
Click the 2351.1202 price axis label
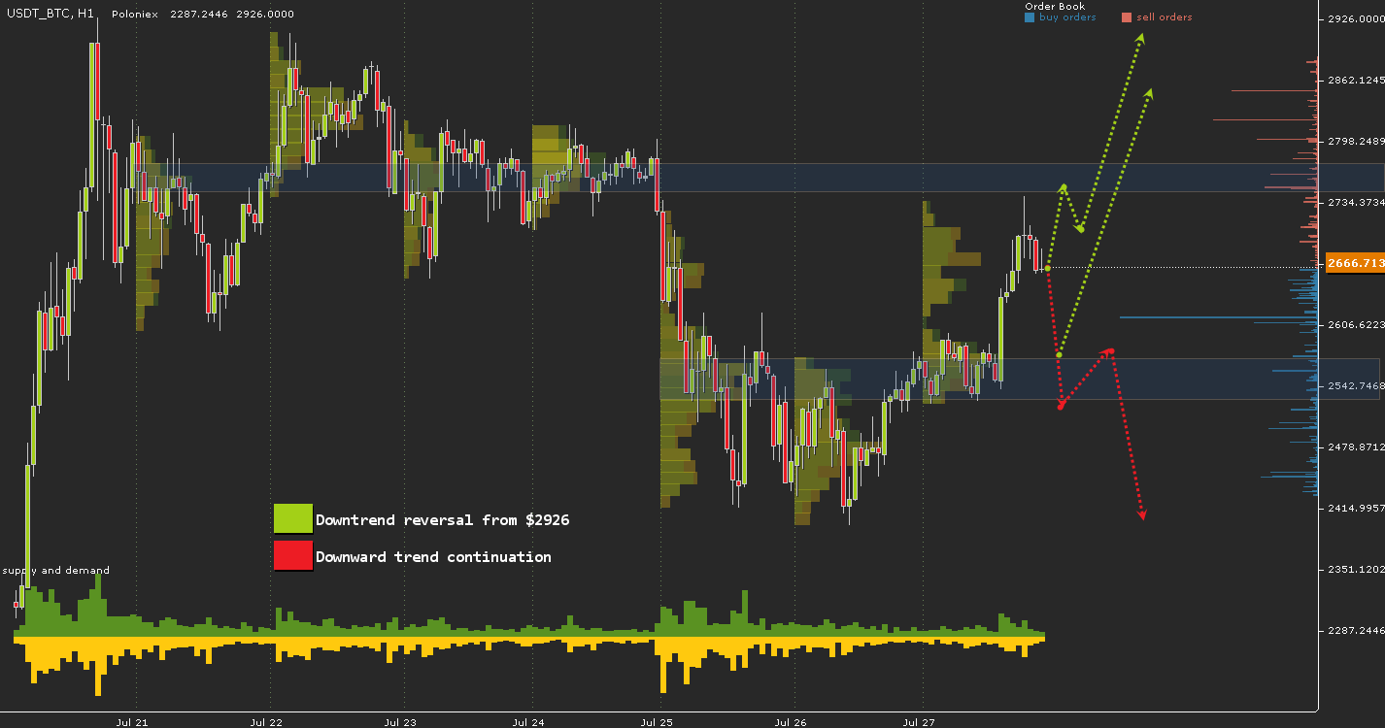(1355, 569)
